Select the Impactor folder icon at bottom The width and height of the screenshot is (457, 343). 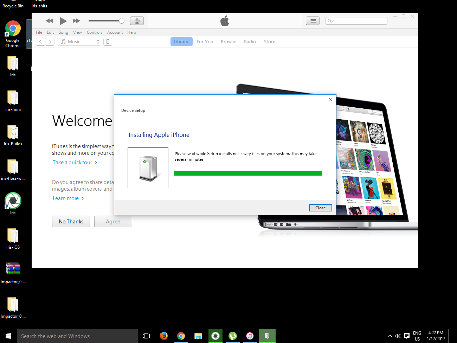(x=13, y=308)
